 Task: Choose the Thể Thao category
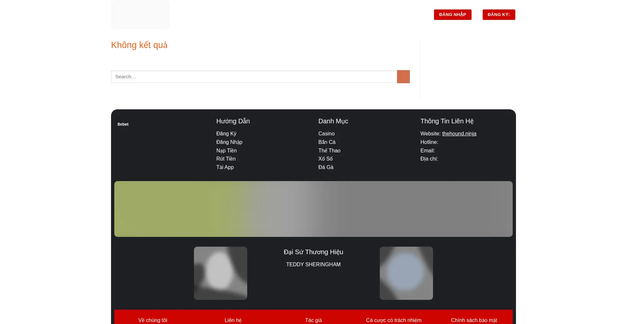tap(329, 151)
